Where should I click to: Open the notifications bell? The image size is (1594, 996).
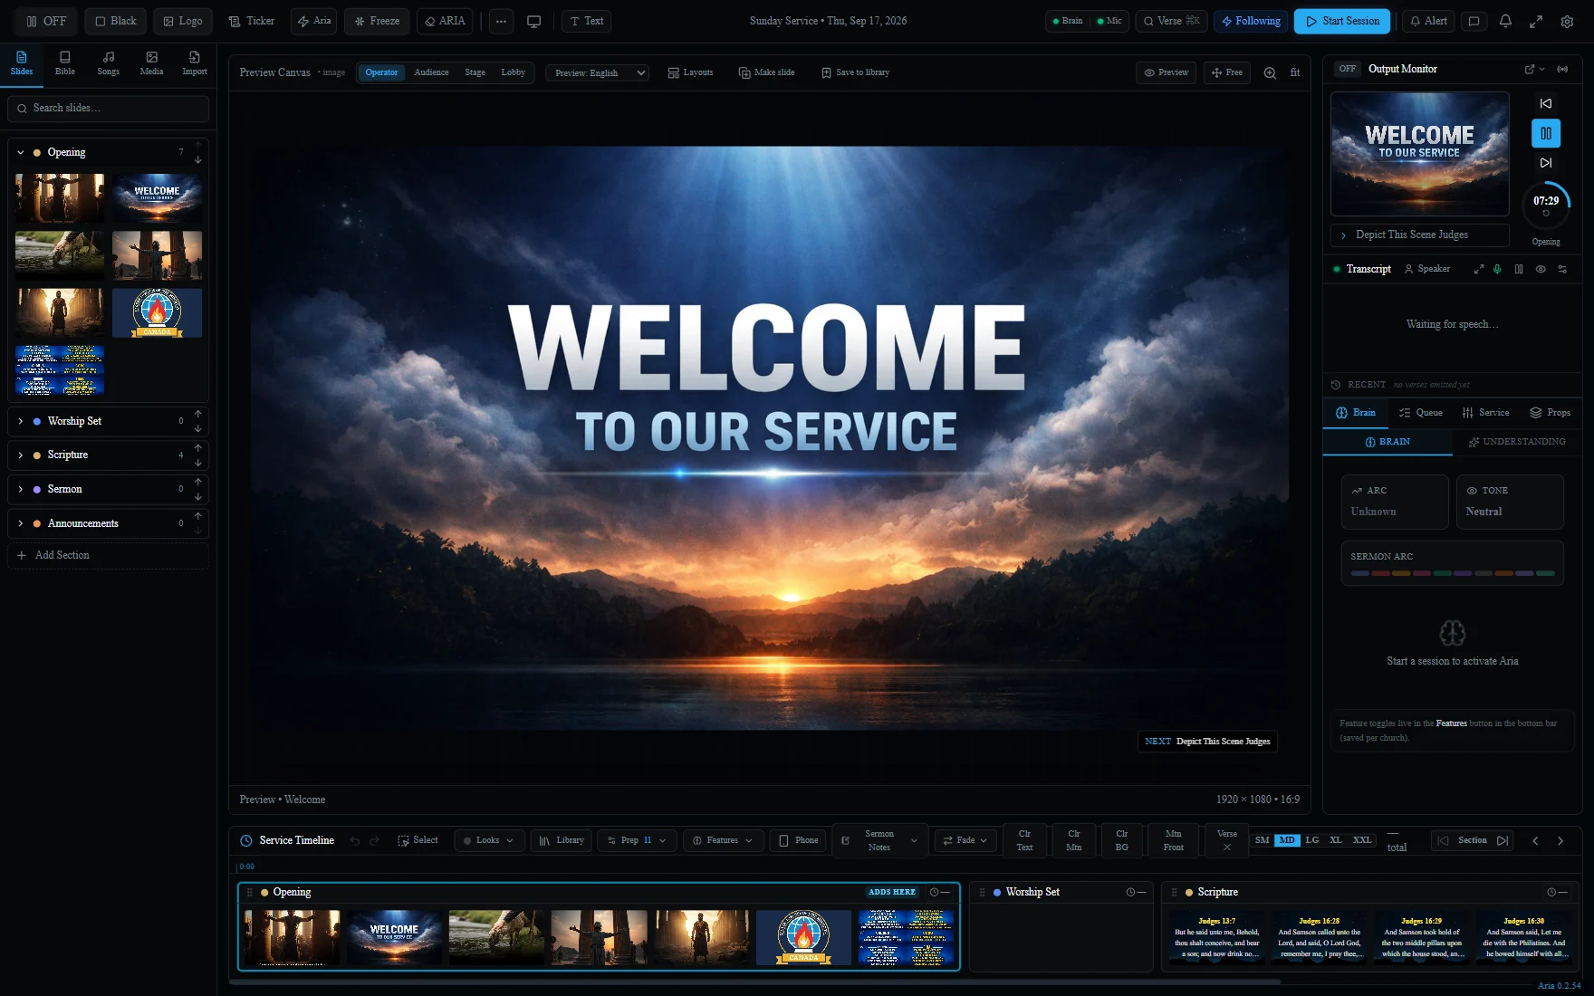(x=1505, y=21)
